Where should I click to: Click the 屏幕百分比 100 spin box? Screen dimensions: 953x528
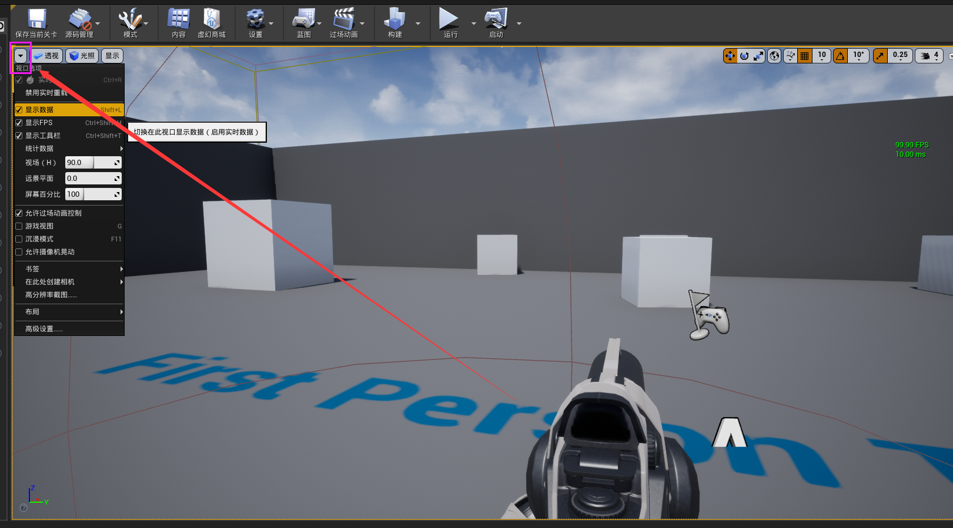point(93,194)
